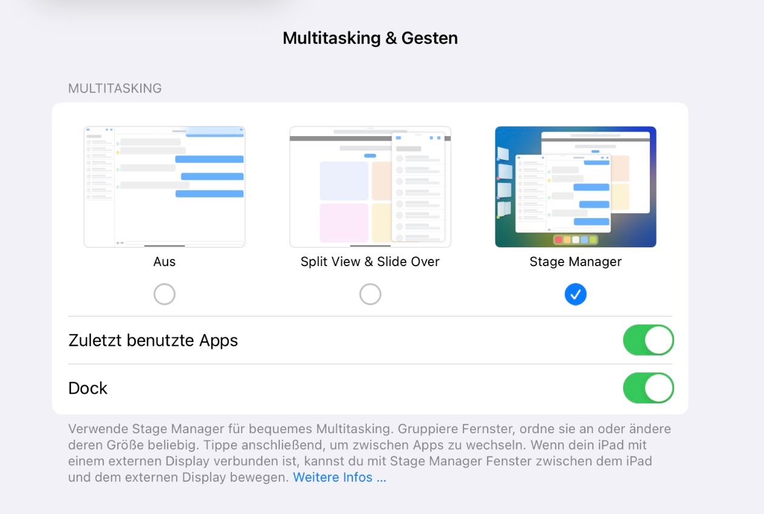Screen dimensions: 764x514
Task: Select the Aus radio button
Action: click(x=165, y=295)
